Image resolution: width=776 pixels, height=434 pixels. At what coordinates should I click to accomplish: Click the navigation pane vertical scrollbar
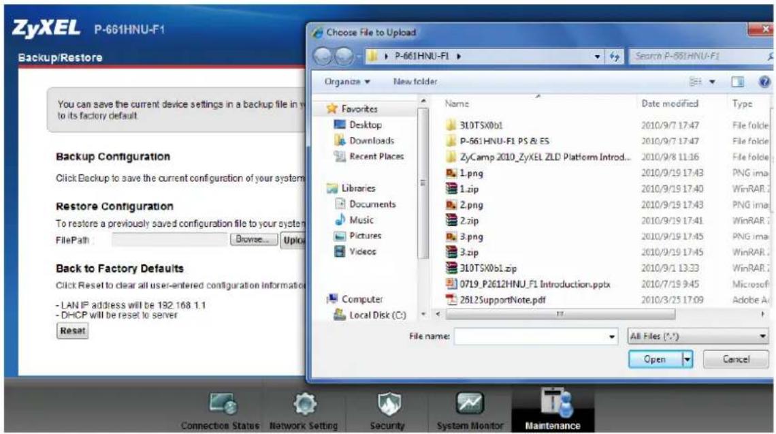click(423, 183)
